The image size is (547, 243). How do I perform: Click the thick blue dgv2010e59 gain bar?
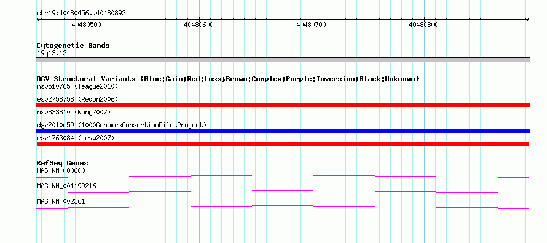point(283,131)
